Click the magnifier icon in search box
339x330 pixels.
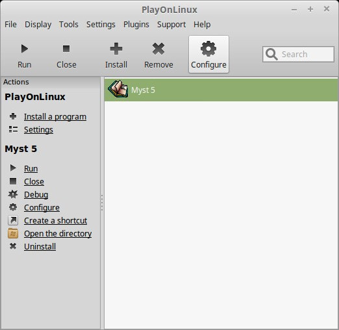coord(271,54)
